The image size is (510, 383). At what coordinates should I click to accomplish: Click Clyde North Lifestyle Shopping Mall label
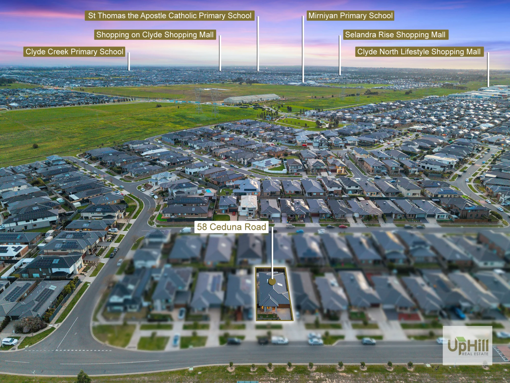tap(419, 52)
